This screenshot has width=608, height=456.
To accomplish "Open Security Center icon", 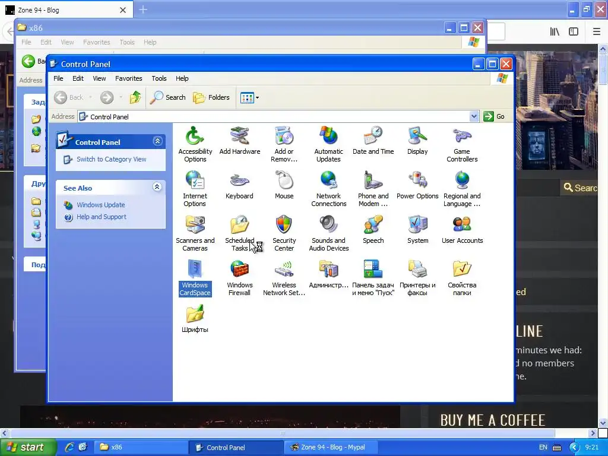I will pos(284,233).
